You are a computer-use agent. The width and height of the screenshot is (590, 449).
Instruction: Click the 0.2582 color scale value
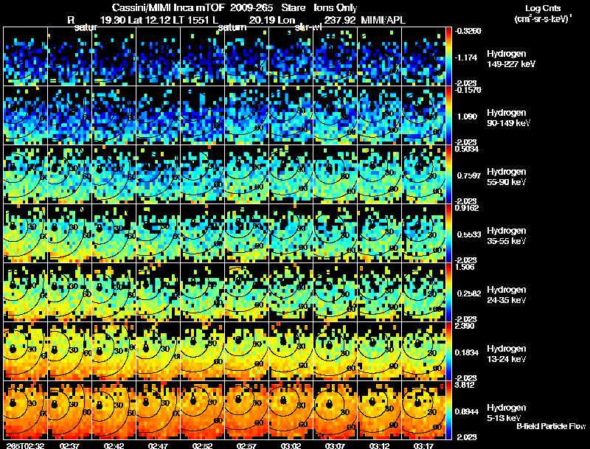(469, 293)
